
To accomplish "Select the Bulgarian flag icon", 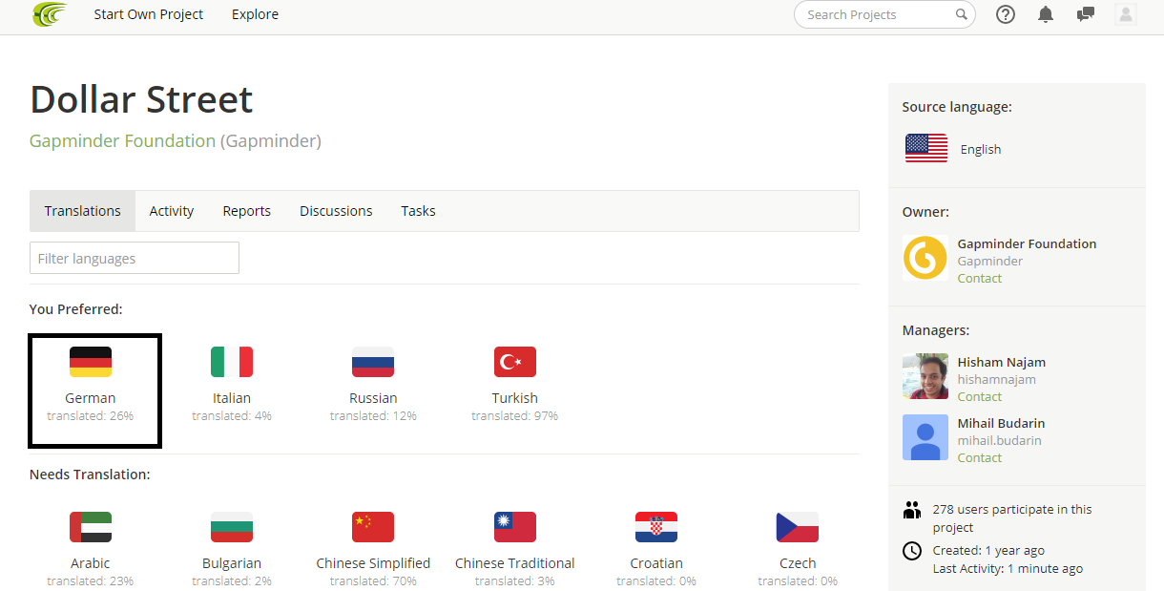I will [x=232, y=527].
